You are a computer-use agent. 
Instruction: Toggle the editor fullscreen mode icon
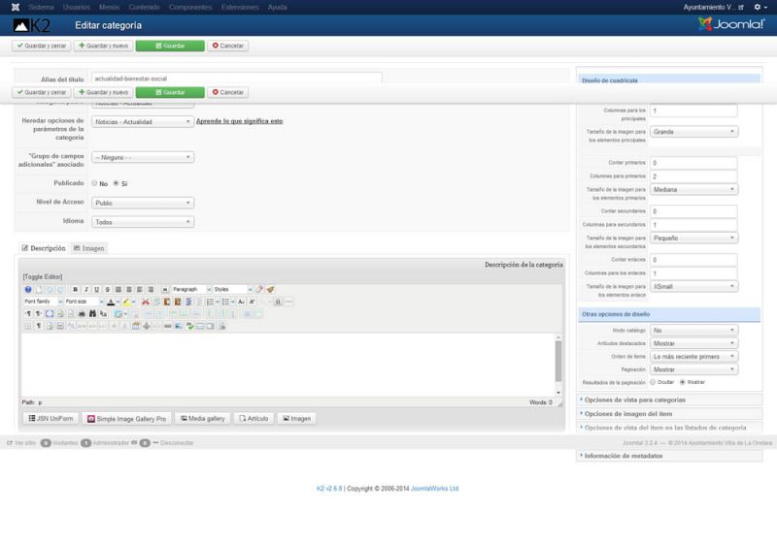50,313
